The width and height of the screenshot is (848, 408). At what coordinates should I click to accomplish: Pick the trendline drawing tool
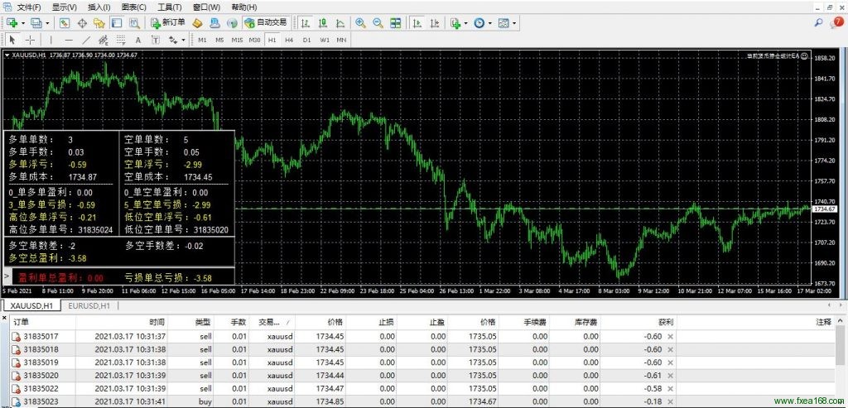88,39
